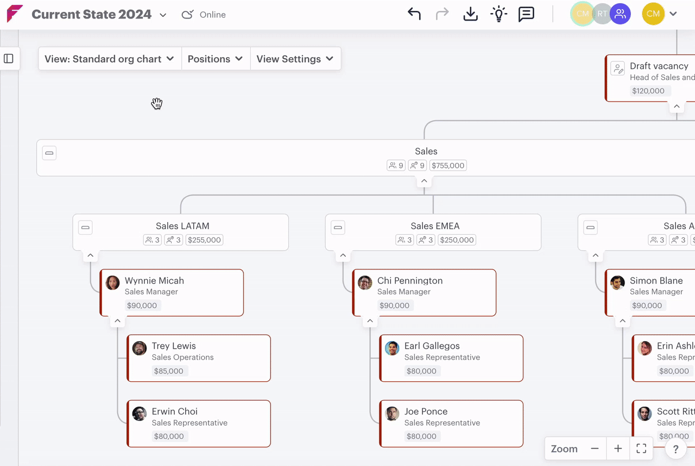Toggle the left sidebar panel icon
The width and height of the screenshot is (695, 466).
(x=9, y=59)
